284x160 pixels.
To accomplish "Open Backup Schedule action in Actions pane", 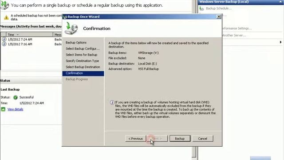I will pos(219,8).
